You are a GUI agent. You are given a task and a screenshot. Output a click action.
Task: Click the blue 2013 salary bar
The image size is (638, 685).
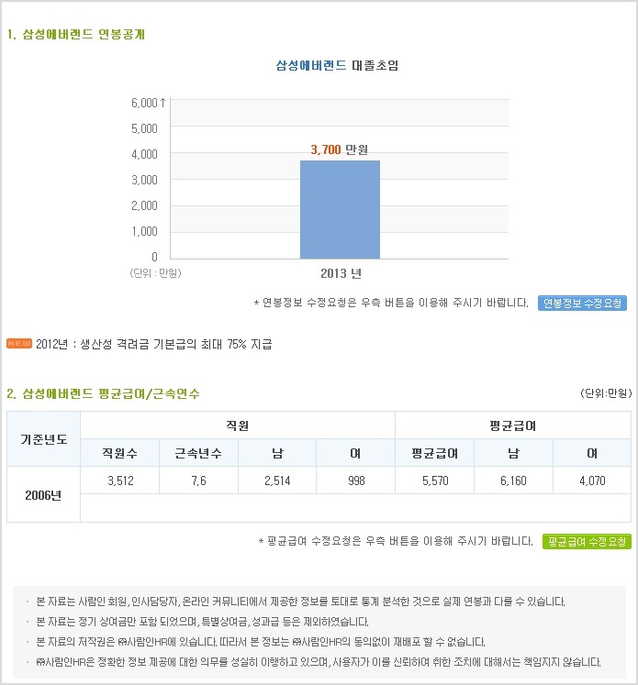click(340, 209)
